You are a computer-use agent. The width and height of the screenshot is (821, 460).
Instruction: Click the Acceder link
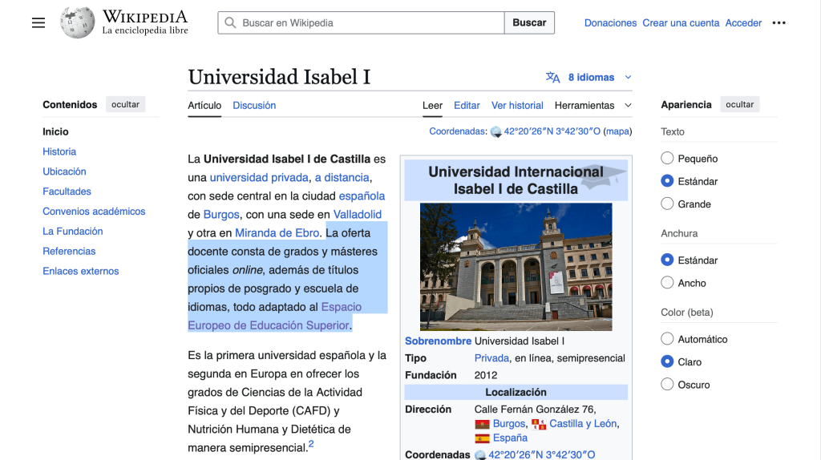tap(743, 23)
